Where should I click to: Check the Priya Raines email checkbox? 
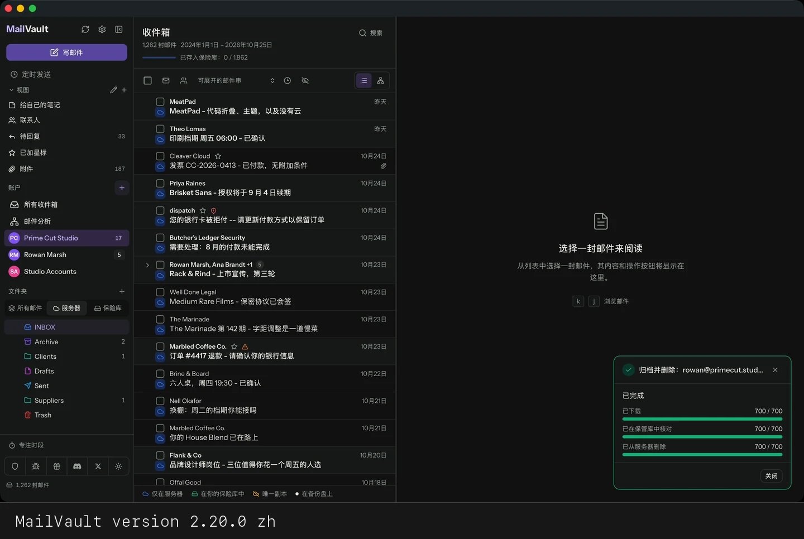point(160,184)
